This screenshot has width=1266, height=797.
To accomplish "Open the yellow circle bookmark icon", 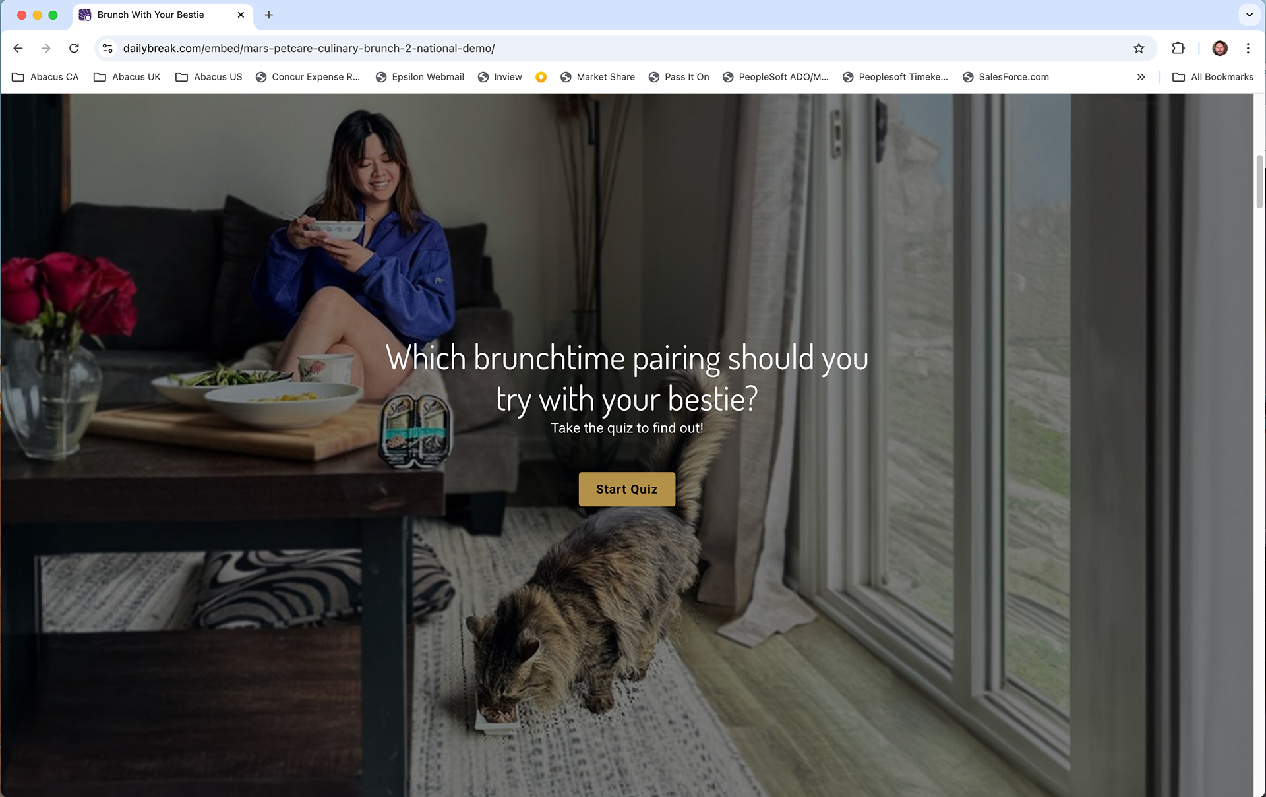I will [541, 77].
